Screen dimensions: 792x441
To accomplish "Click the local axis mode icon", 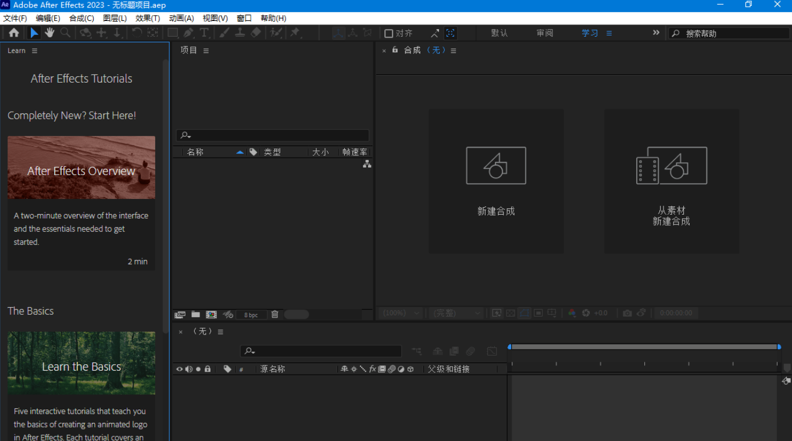I will pos(338,33).
